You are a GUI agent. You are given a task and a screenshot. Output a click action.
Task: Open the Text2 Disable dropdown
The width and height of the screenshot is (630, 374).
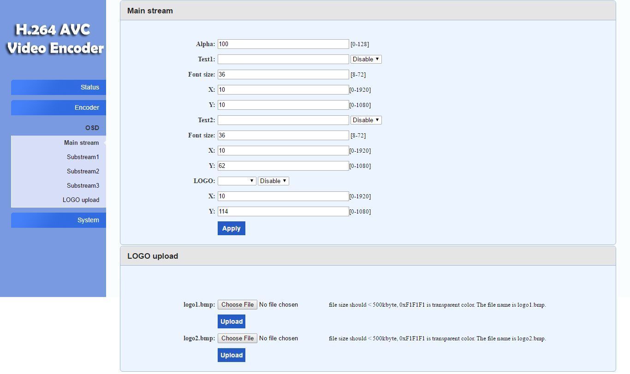click(366, 120)
